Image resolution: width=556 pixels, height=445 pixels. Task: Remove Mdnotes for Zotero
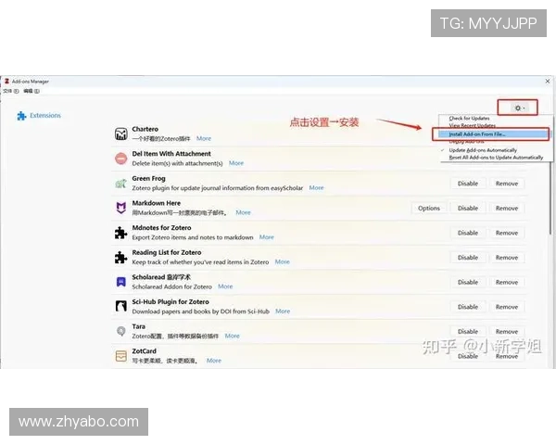coord(507,233)
